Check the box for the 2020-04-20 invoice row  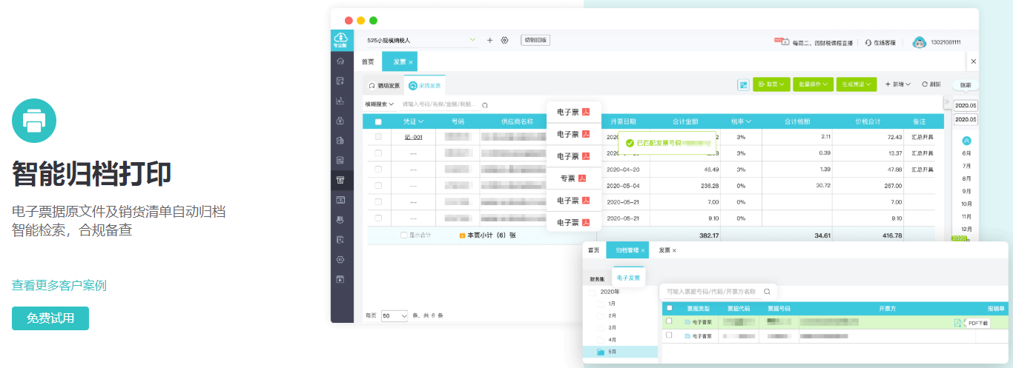378,170
